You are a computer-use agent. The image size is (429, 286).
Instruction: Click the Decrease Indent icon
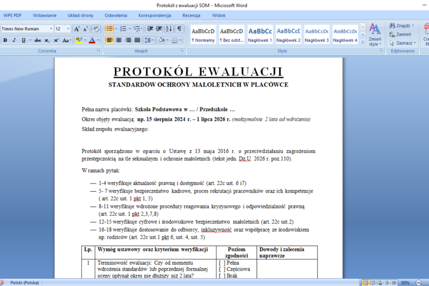[x=150, y=29]
